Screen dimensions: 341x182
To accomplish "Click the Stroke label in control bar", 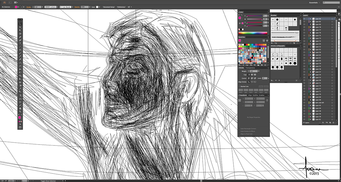I will coord(29,7).
